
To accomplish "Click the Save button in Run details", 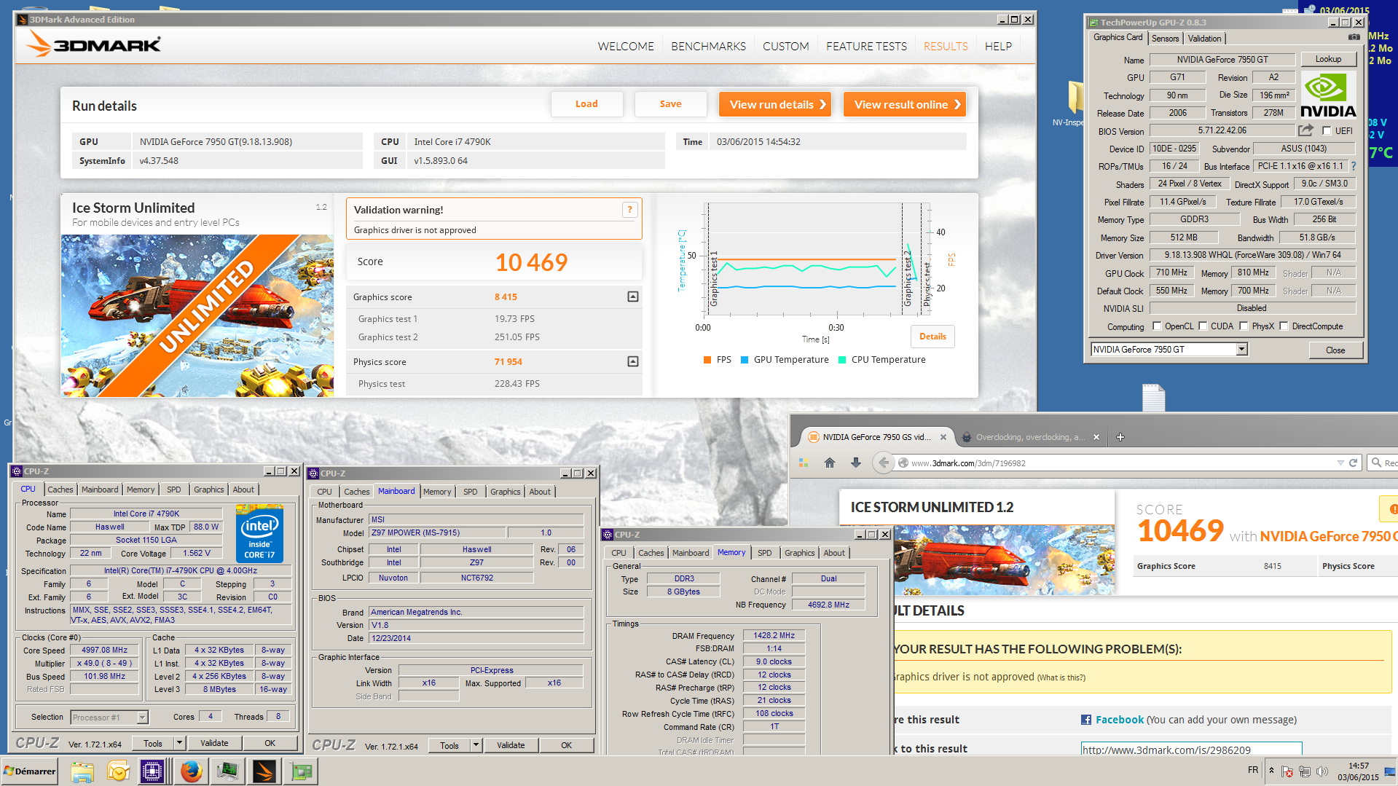I will pyautogui.click(x=670, y=104).
